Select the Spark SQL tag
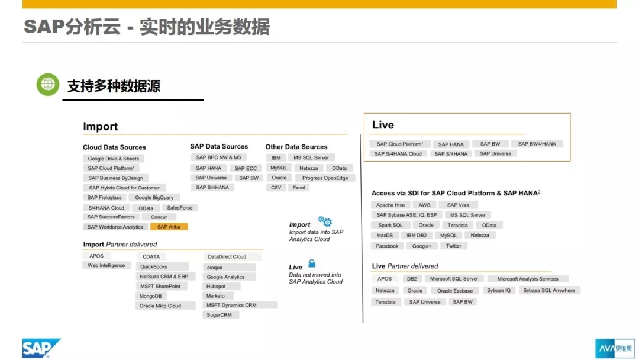The height and width of the screenshot is (360, 639). point(390,225)
